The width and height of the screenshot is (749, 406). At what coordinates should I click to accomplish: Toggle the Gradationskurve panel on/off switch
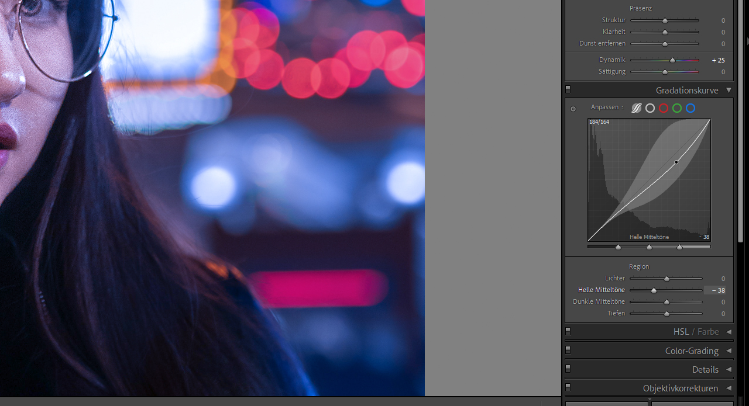coord(568,90)
